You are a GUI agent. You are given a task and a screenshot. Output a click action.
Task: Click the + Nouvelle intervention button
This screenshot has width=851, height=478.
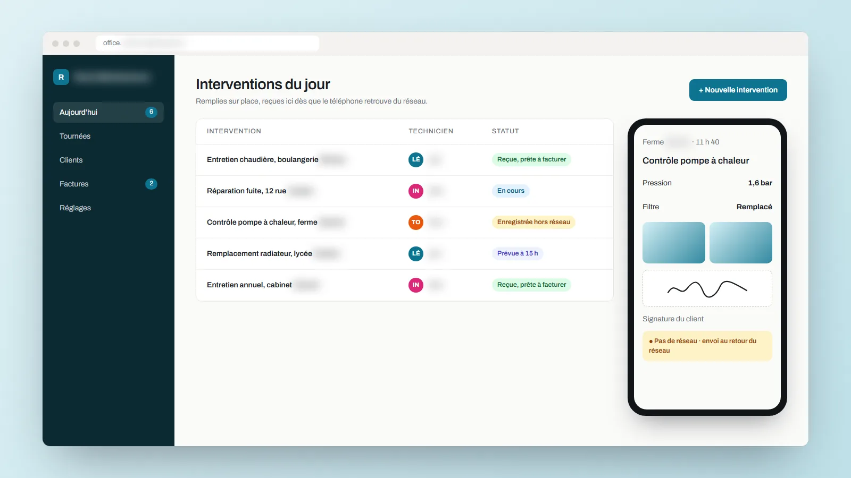(x=738, y=90)
